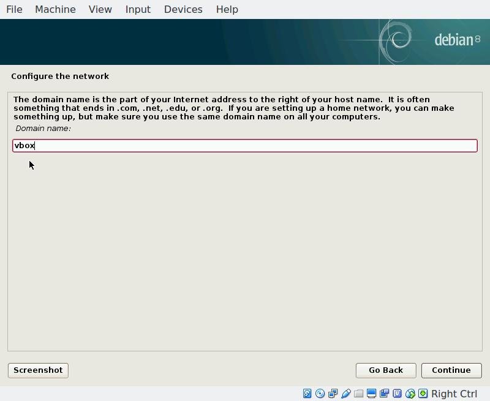Open the Help menu

coord(227,9)
